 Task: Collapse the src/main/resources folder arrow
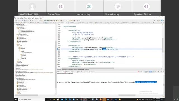(16, 34)
